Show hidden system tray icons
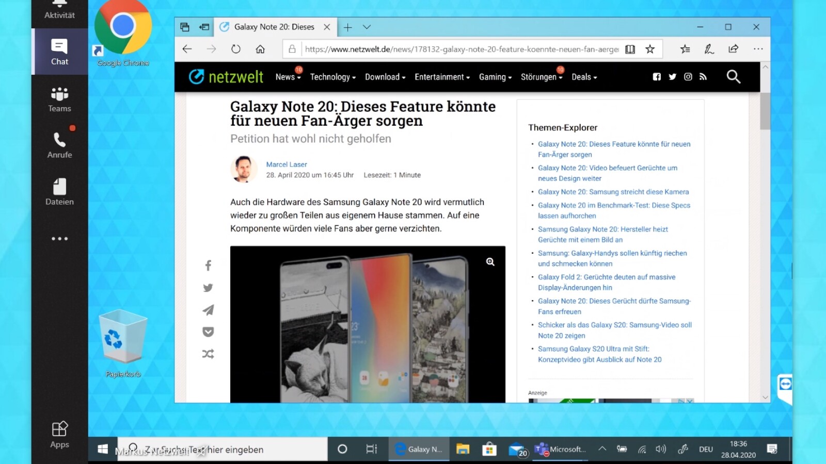The height and width of the screenshot is (464, 826). click(602, 449)
